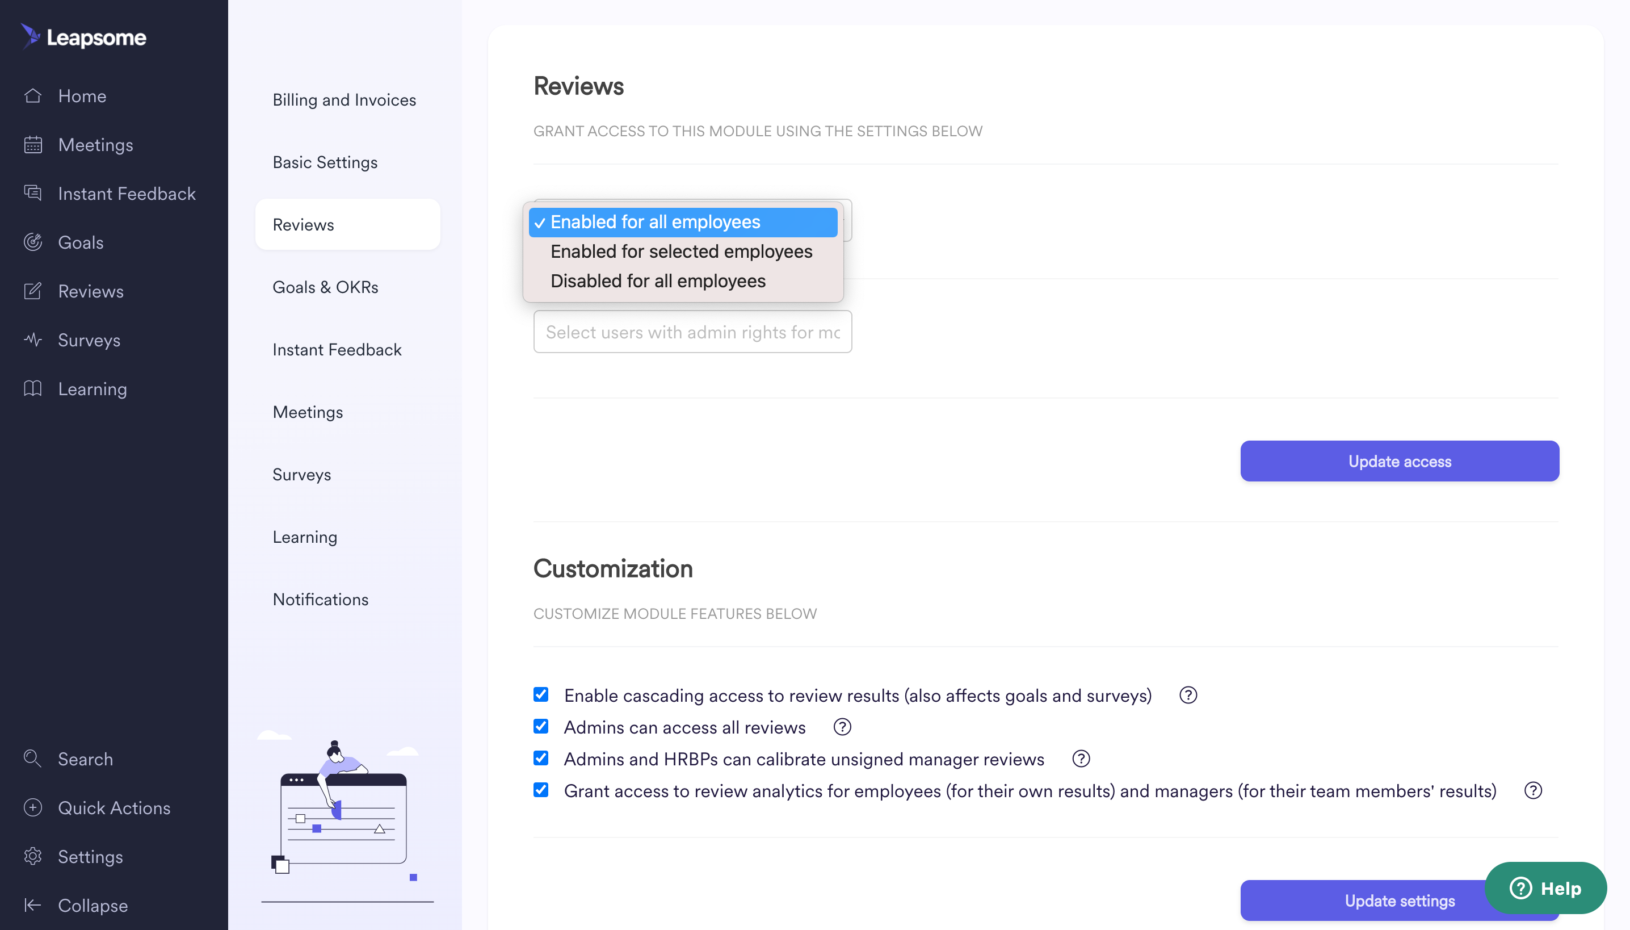This screenshot has height=930, width=1630.
Task: Open Quick Actions in sidebar
Action: click(x=114, y=808)
